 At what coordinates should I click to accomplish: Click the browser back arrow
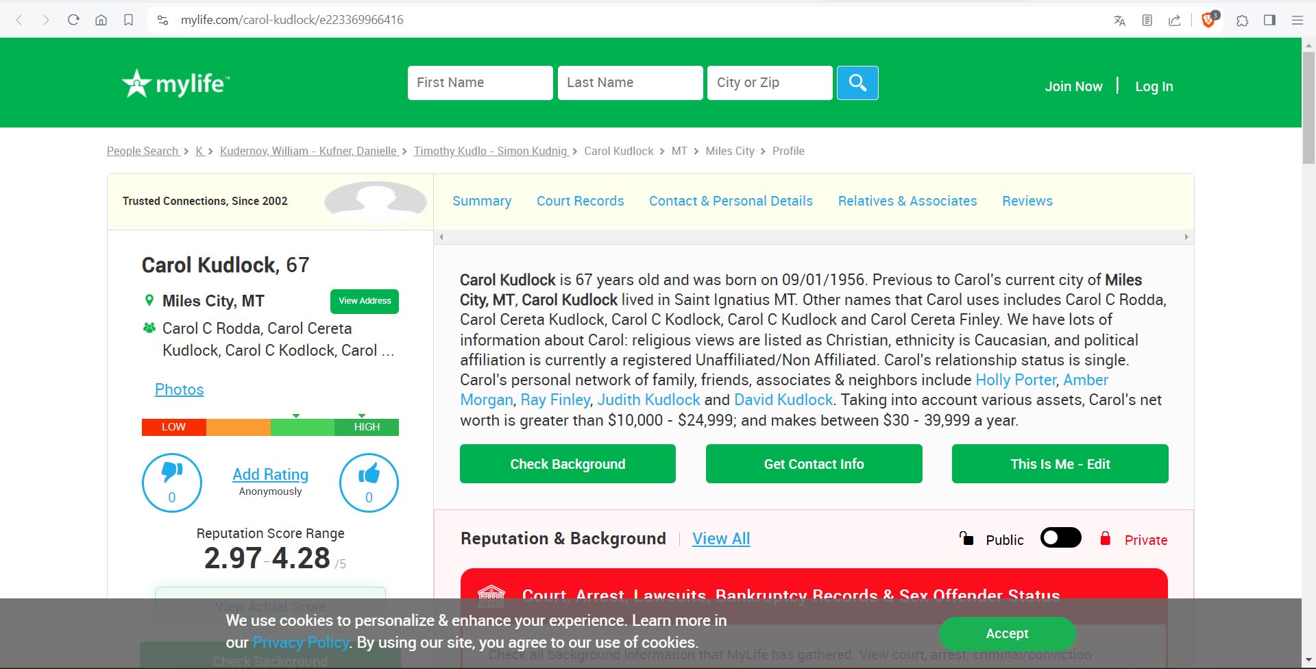19,20
